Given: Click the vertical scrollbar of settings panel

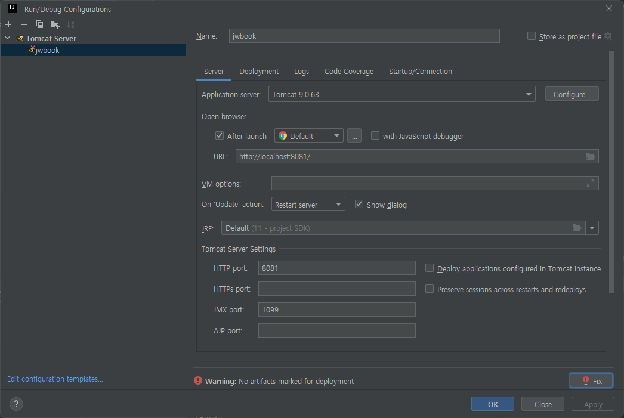Looking at the screenshot, I should click(611, 172).
